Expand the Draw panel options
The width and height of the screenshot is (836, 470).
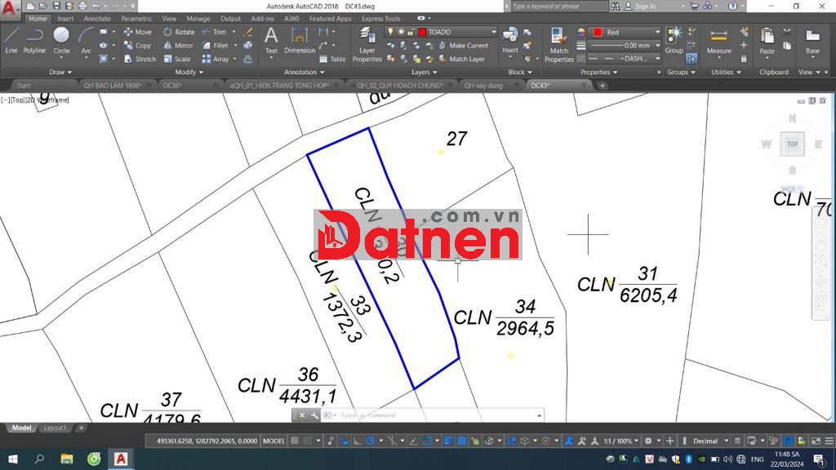click(60, 72)
